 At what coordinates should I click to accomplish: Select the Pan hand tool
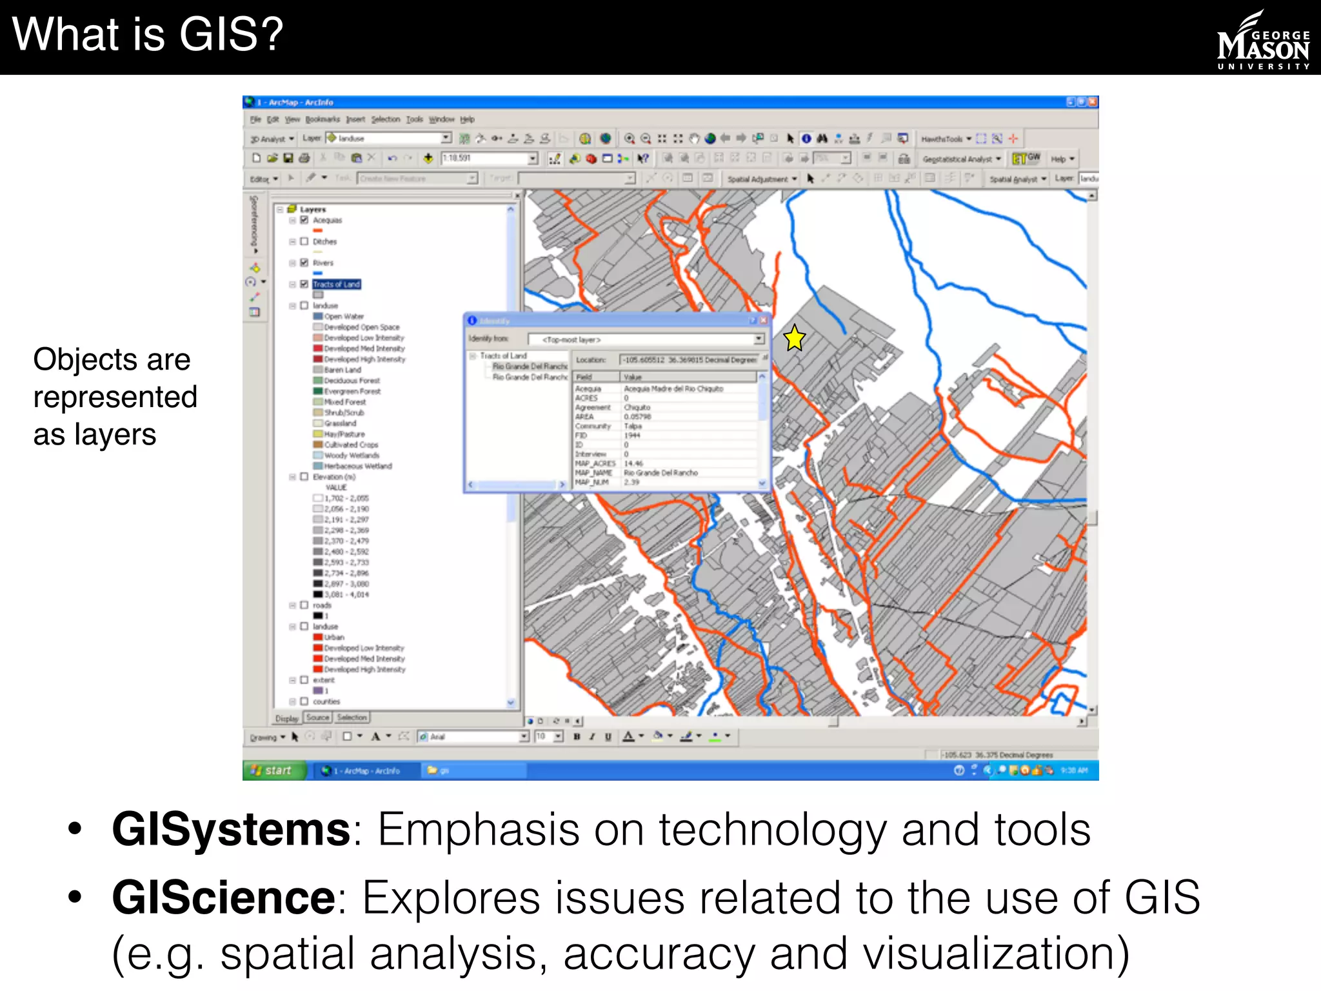(694, 138)
